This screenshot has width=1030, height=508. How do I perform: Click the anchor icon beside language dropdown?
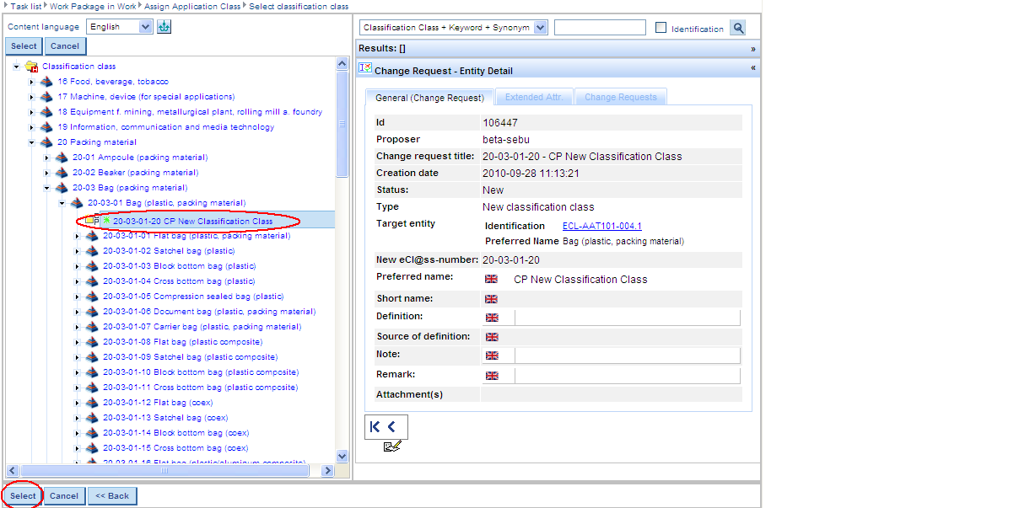tap(164, 27)
